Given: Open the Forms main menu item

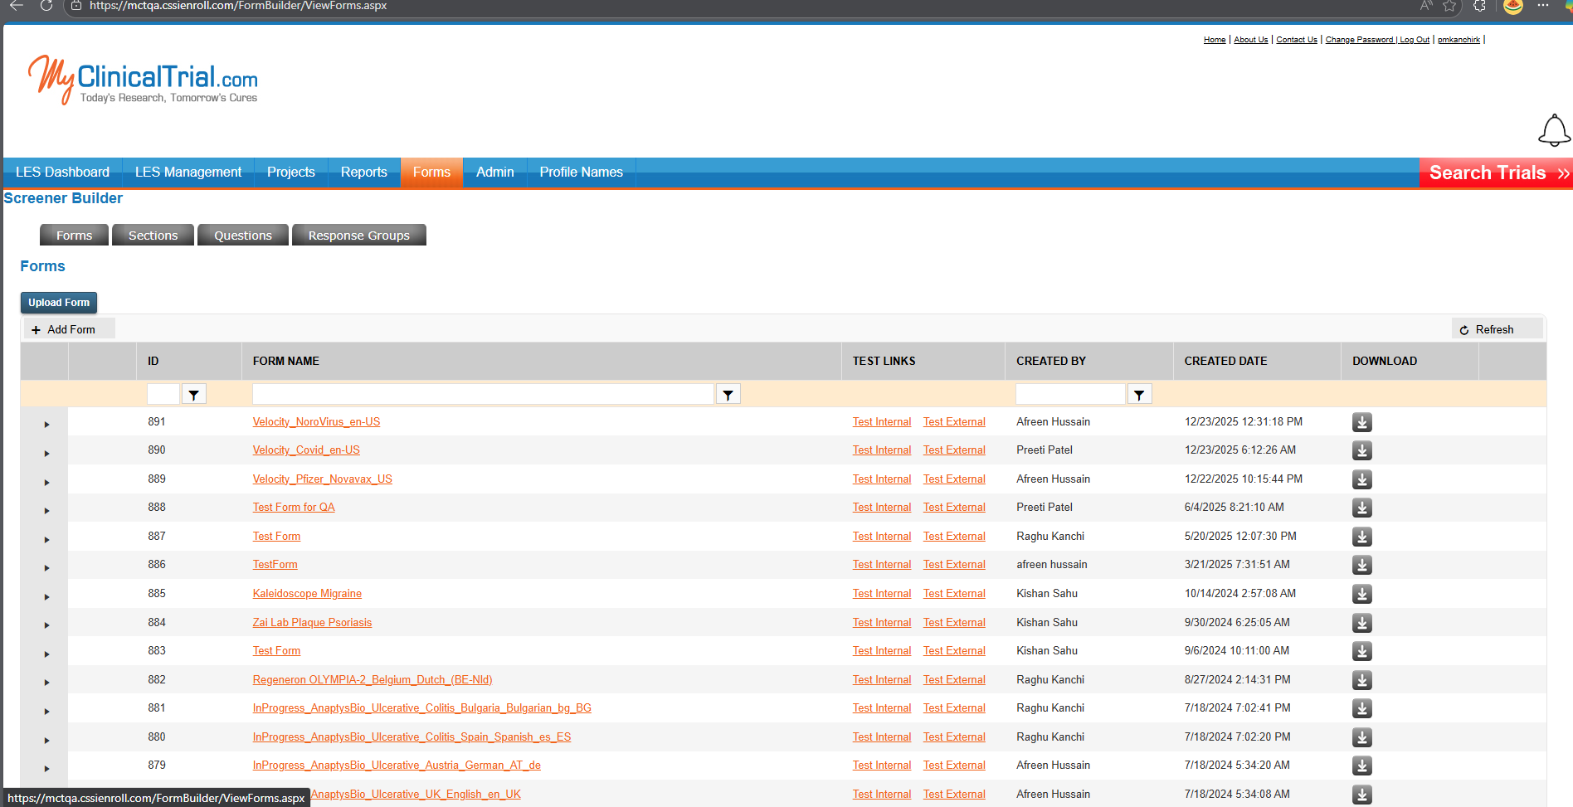Looking at the screenshot, I should pos(431,173).
